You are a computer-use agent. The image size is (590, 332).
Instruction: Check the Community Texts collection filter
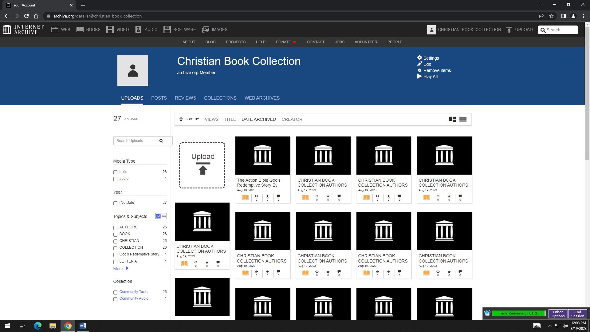click(115, 292)
